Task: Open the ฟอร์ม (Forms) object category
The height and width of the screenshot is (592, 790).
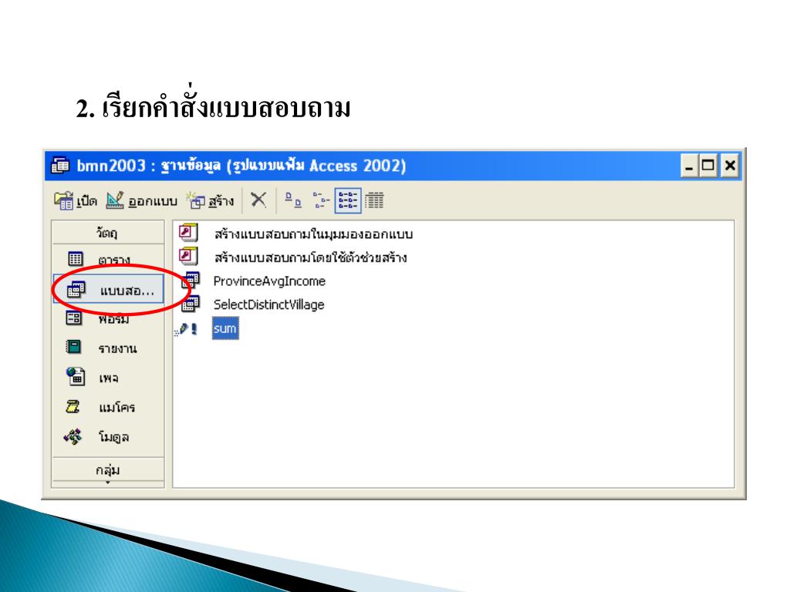Action: 108,318
